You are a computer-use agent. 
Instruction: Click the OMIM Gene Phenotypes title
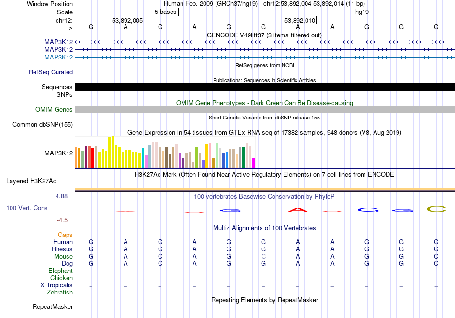265,103
